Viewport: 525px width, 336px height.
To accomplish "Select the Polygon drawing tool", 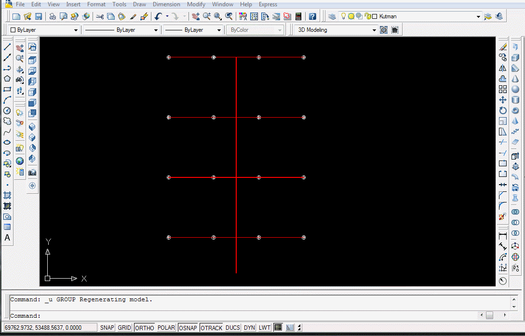I will click(x=7, y=79).
